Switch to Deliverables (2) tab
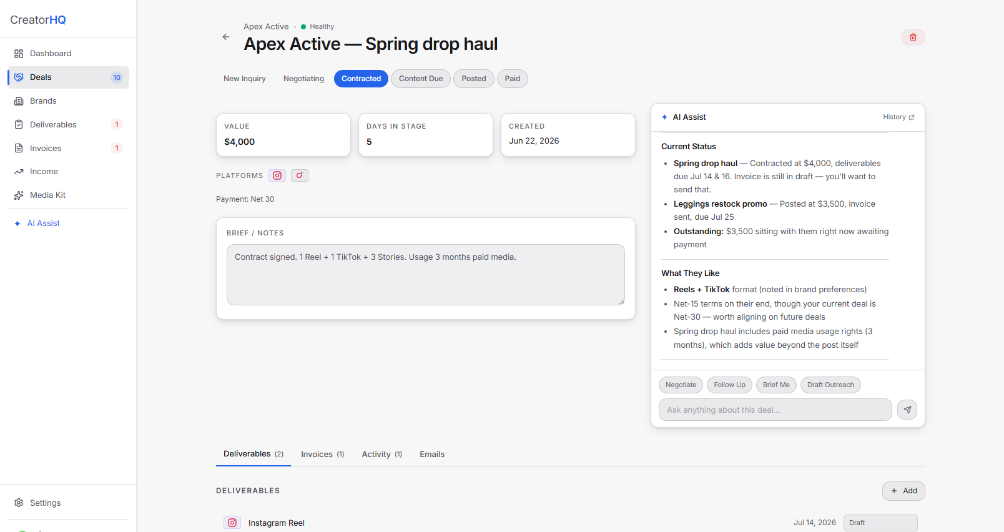The image size is (1004, 532). tap(253, 454)
